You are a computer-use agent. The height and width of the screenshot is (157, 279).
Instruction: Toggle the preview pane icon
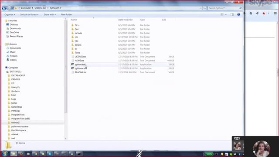[x=232, y=14]
